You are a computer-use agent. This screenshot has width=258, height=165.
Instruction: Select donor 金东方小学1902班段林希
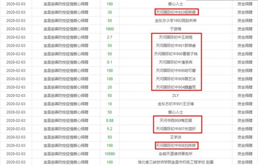click(175, 21)
